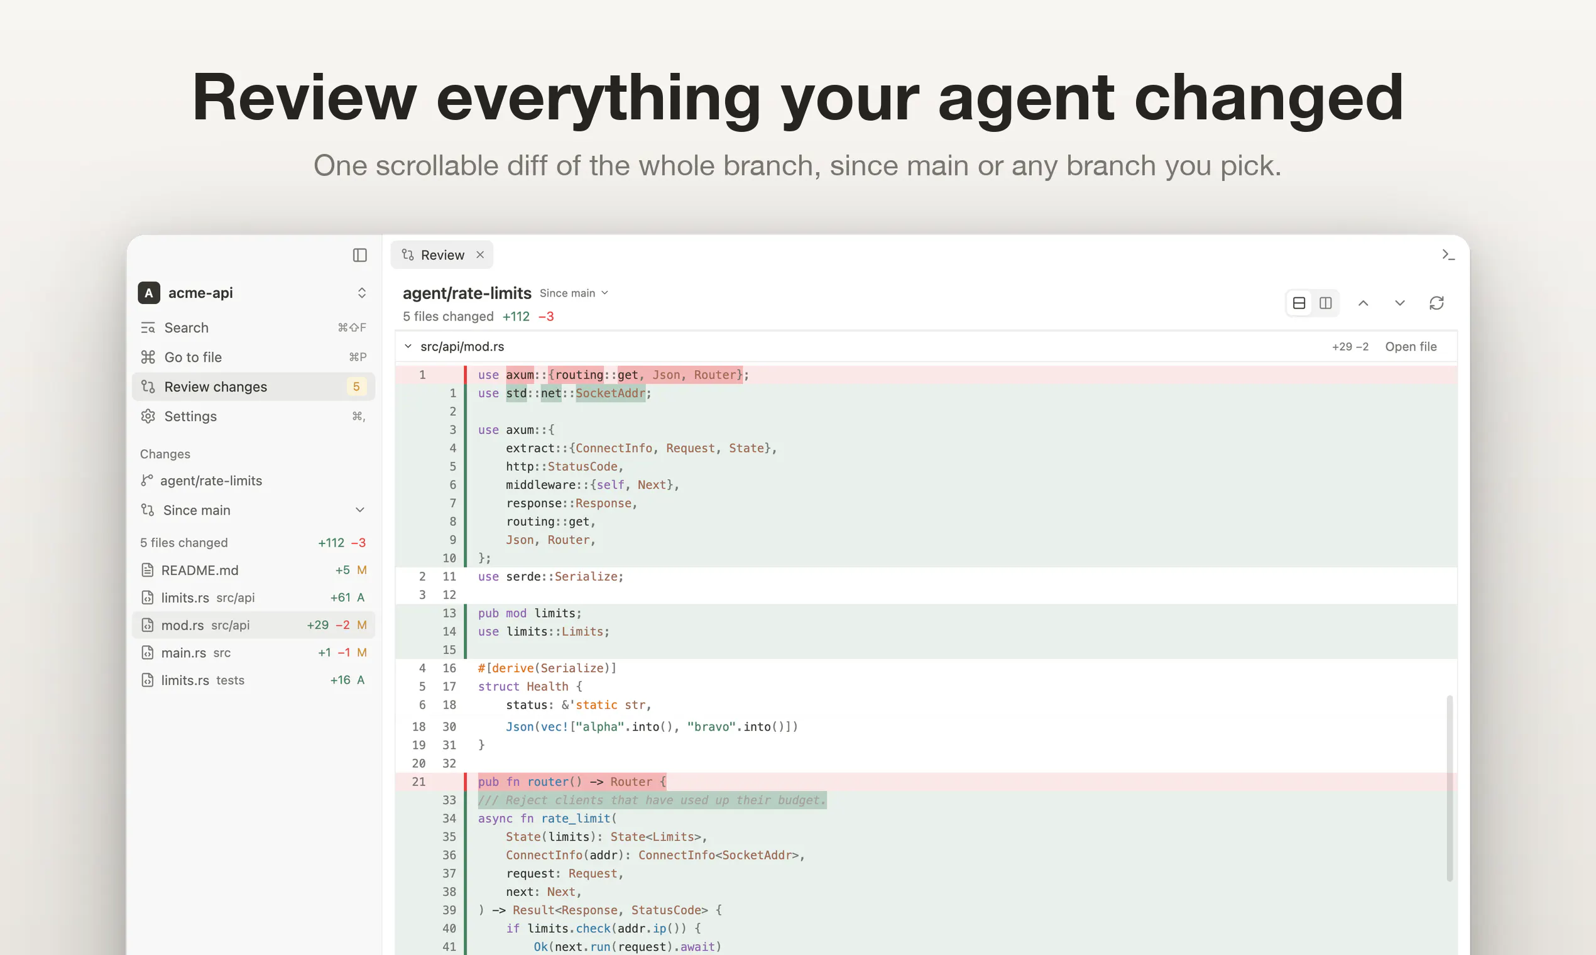Click the Open file link
1596x955 pixels.
click(1411, 346)
